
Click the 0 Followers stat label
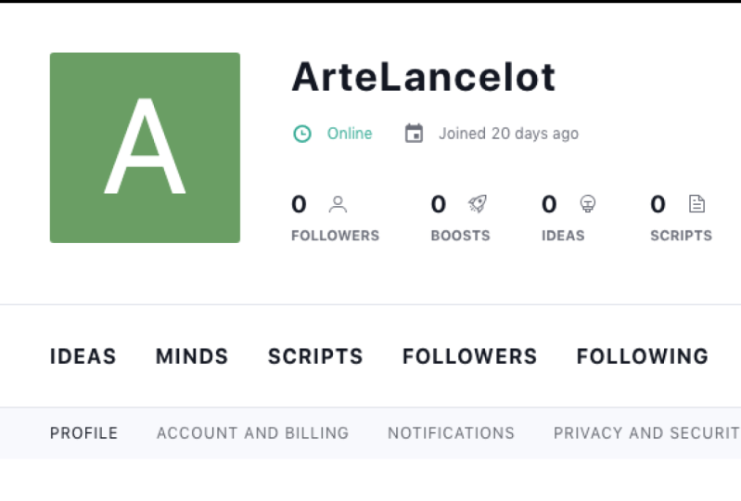click(335, 236)
